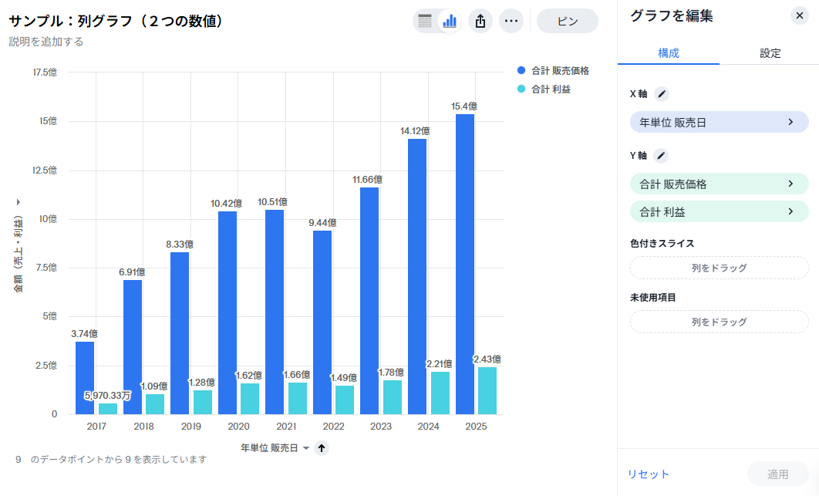Switch to the 設定 tab

(x=770, y=53)
